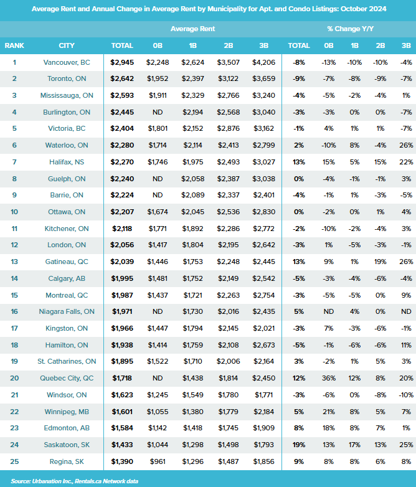Click Kingston's 3B rent $2,021
416x487 pixels.
click(x=264, y=328)
